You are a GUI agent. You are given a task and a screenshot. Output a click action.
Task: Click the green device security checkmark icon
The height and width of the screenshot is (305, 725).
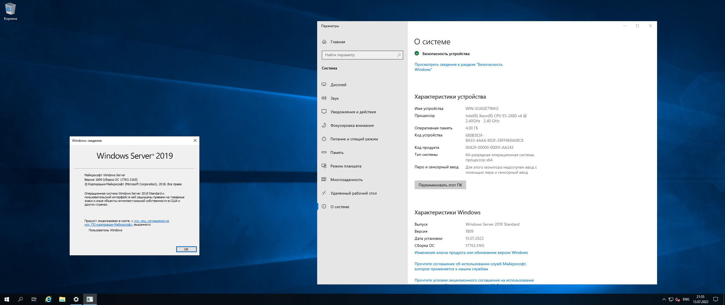click(417, 53)
